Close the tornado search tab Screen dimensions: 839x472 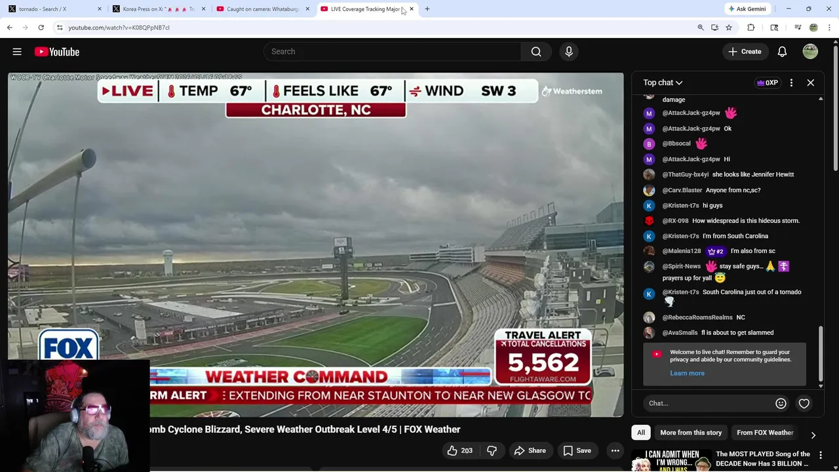tap(100, 9)
